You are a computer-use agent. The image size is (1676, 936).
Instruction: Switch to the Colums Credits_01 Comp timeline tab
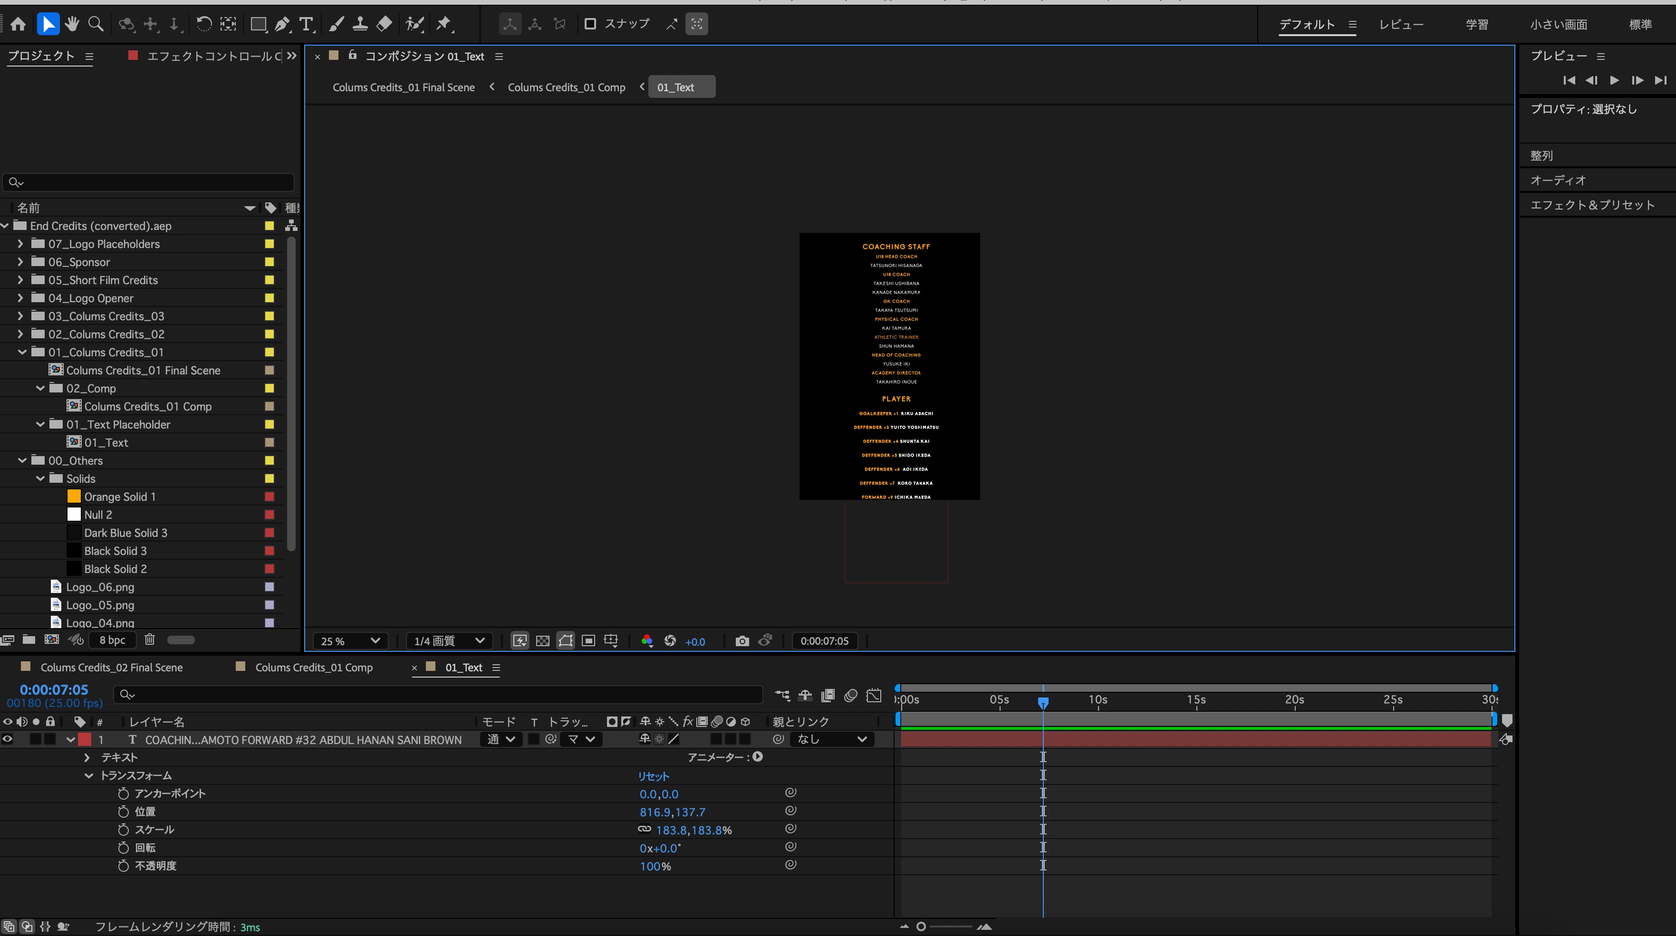coord(314,668)
